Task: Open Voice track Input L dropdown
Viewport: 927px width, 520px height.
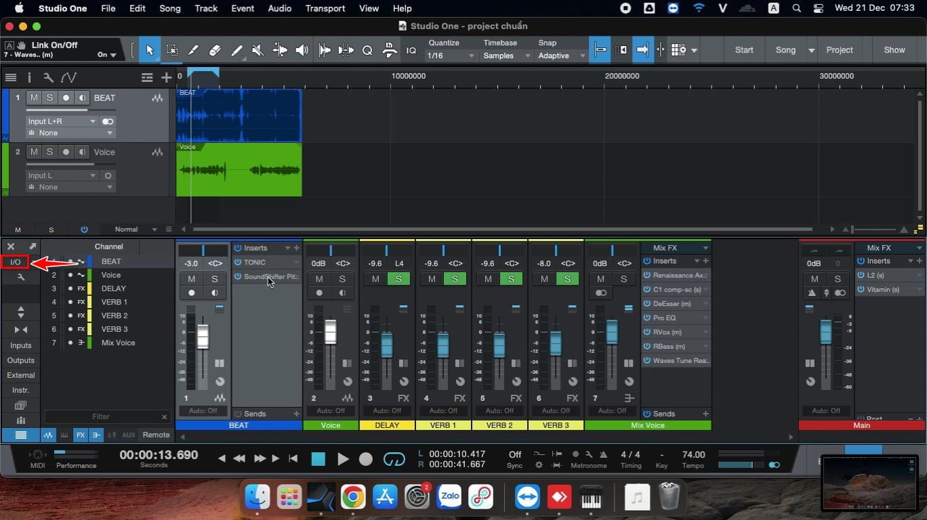Action: pyautogui.click(x=62, y=175)
